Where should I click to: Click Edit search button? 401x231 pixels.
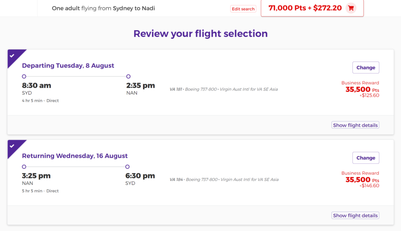[x=243, y=9]
